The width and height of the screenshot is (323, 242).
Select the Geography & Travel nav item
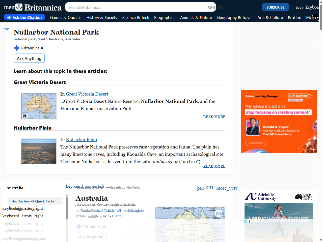coord(234,17)
